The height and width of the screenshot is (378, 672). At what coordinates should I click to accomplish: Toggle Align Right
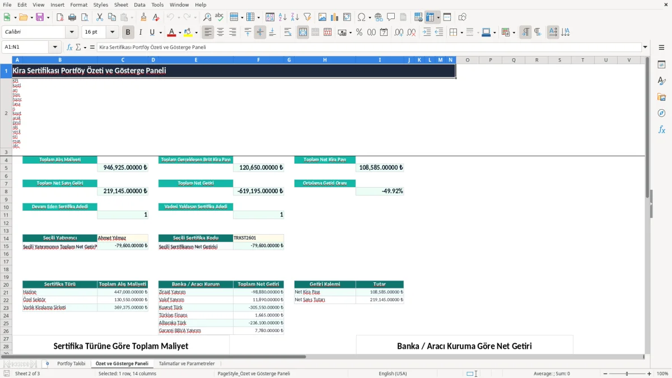click(x=233, y=32)
